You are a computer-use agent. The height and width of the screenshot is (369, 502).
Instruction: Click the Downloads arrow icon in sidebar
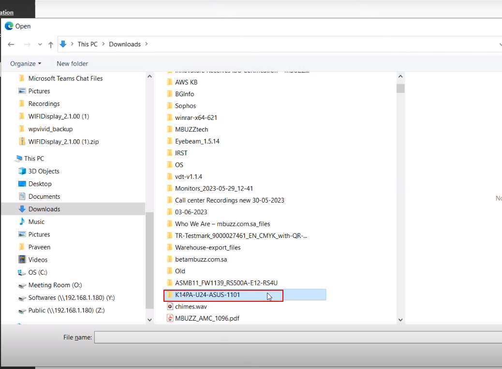click(x=22, y=209)
